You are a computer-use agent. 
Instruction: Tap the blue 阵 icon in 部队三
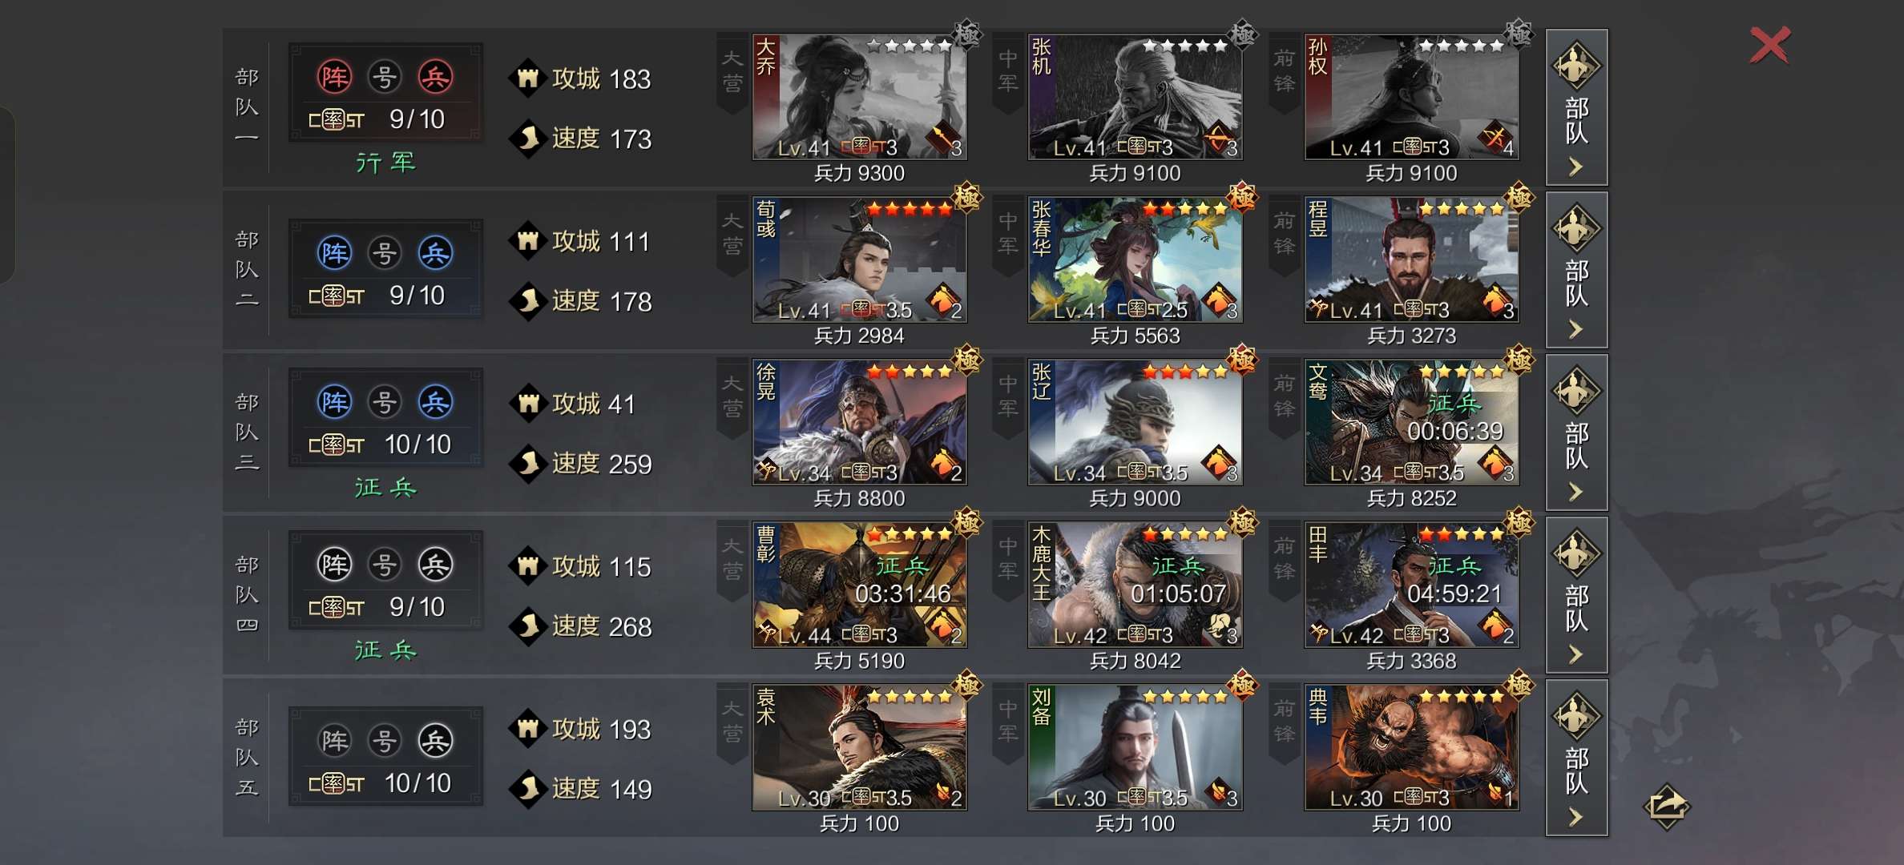(334, 402)
